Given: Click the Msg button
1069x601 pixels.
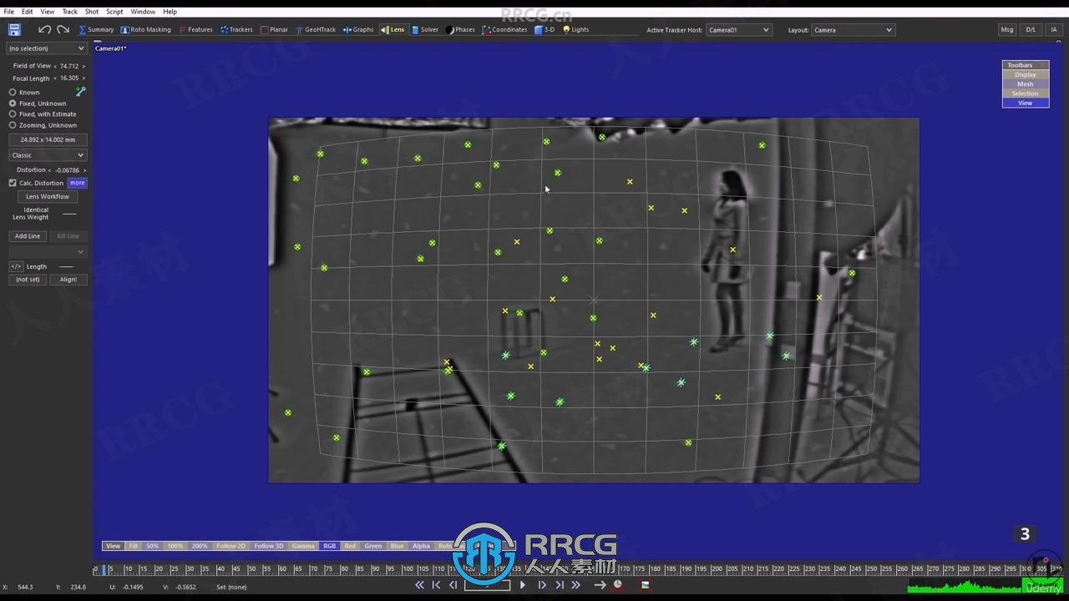Looking at the screenshot, I should tap(1007, 29).
